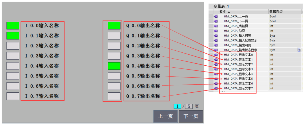Click the I 0.0输入名称 label
This screenshot has width=306, height=131.
42,26
